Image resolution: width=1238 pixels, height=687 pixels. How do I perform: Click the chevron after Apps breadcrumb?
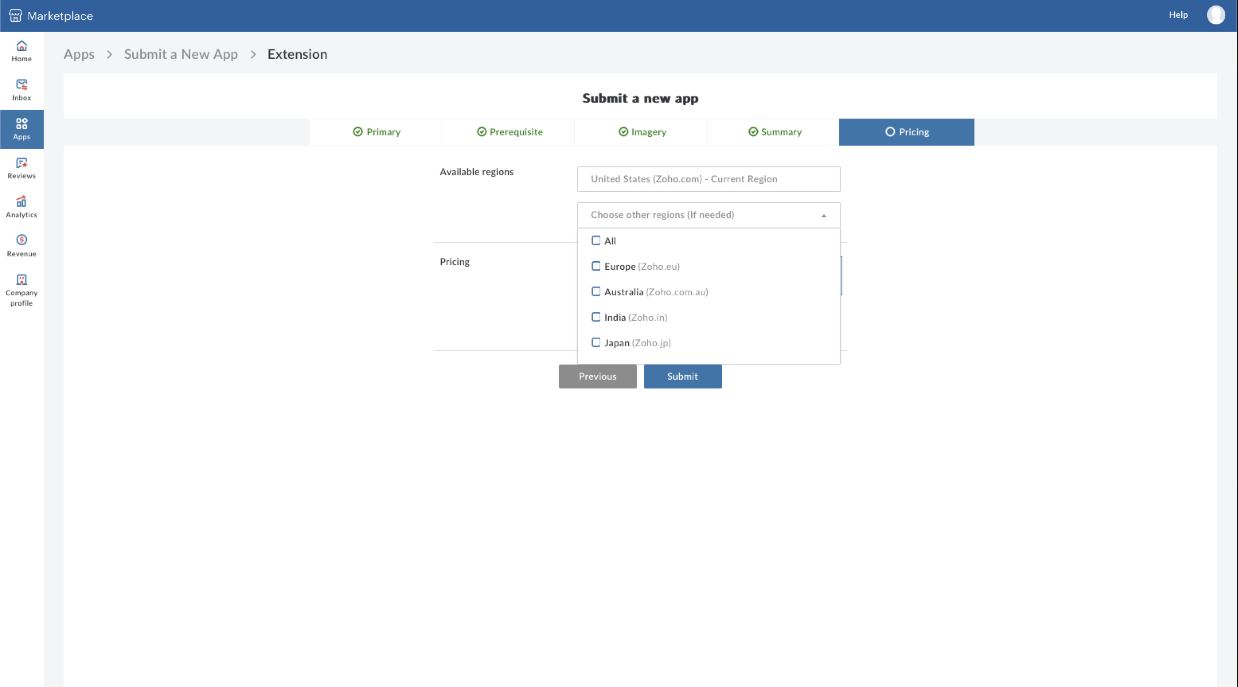coord(109,54)
